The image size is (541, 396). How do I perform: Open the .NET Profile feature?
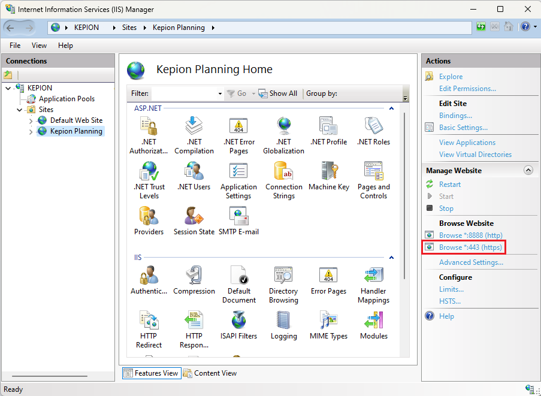328,131
